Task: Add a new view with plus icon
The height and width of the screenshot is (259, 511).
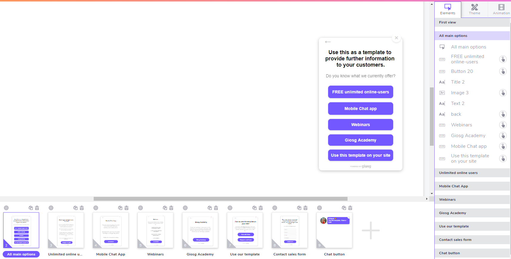Action: pyautogui.click(x=371, y=230)
